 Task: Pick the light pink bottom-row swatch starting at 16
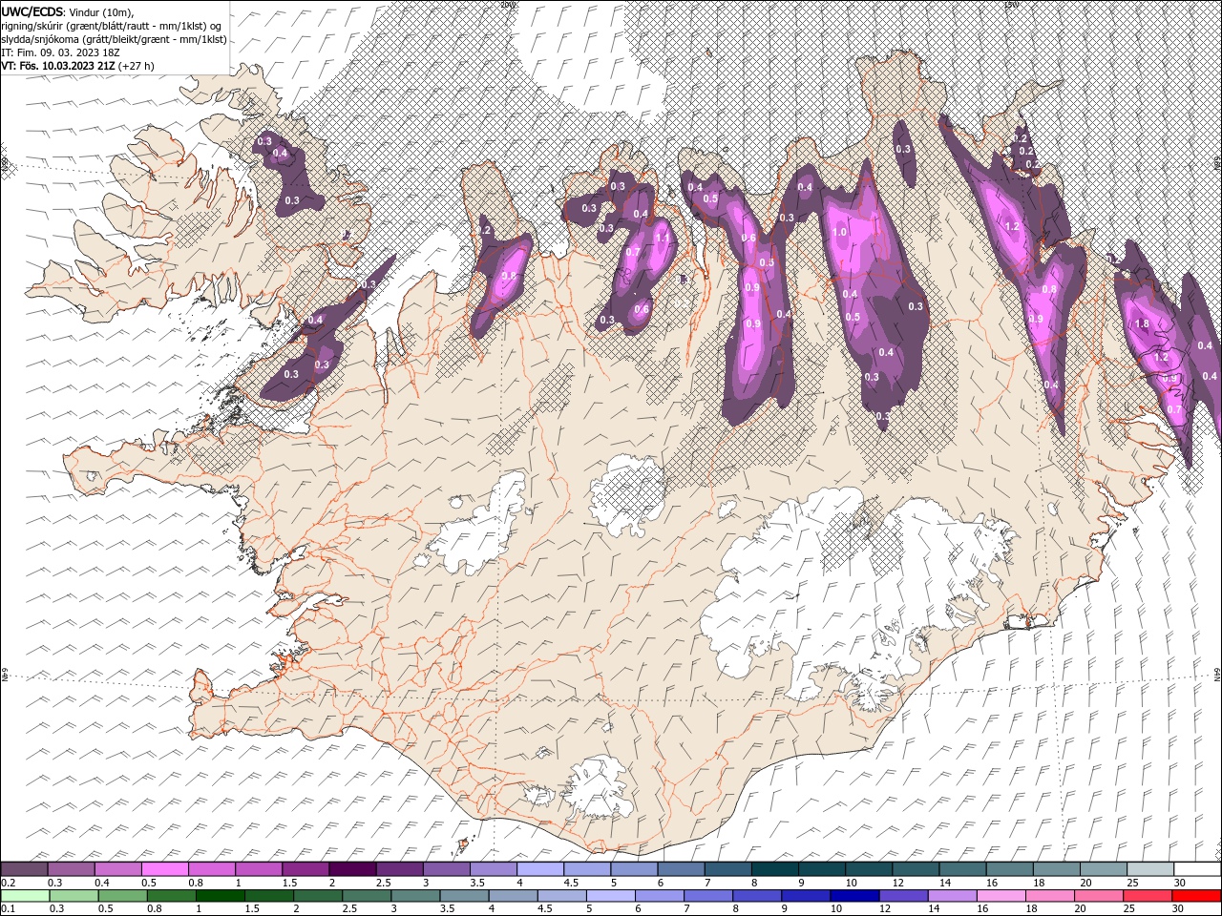click(1001, 896)
